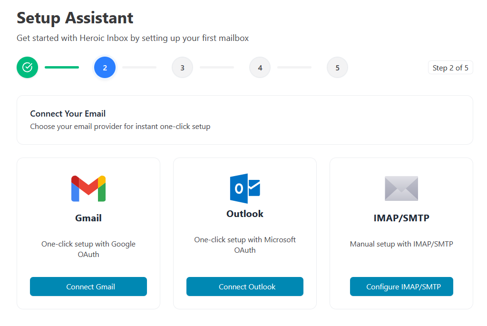The width and height of the screenshot is (487, 326).
Task: Click the "Step 2 of 5" badge
Action: point(450,68)
